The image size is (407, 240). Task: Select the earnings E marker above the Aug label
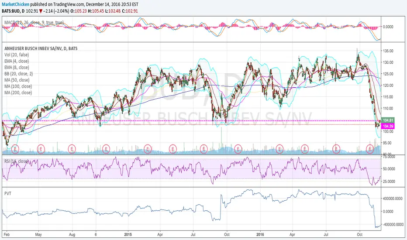[x=72, y=149]
